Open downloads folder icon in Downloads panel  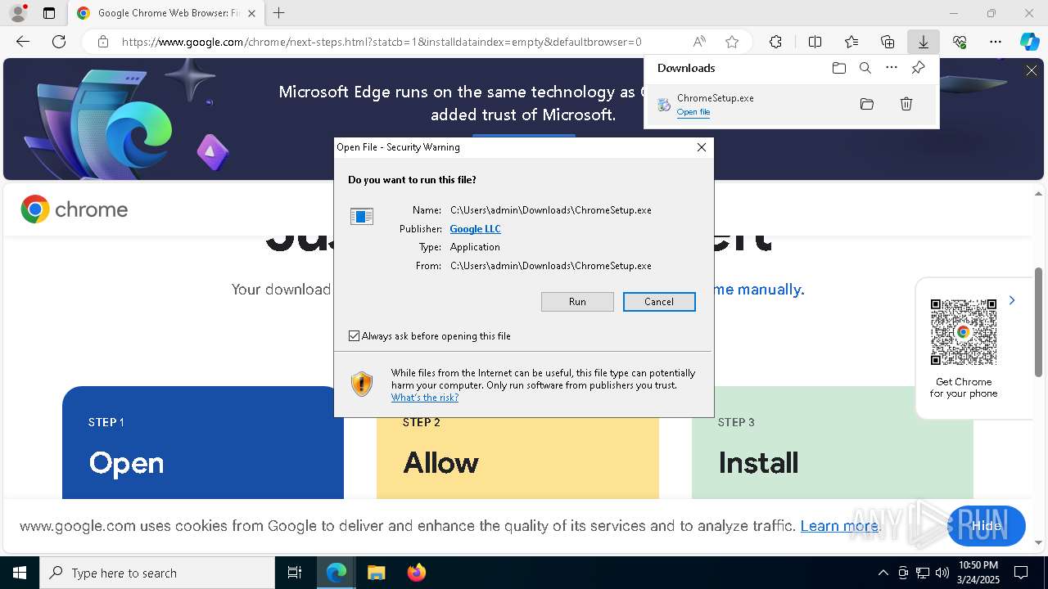tap(839, 68)
